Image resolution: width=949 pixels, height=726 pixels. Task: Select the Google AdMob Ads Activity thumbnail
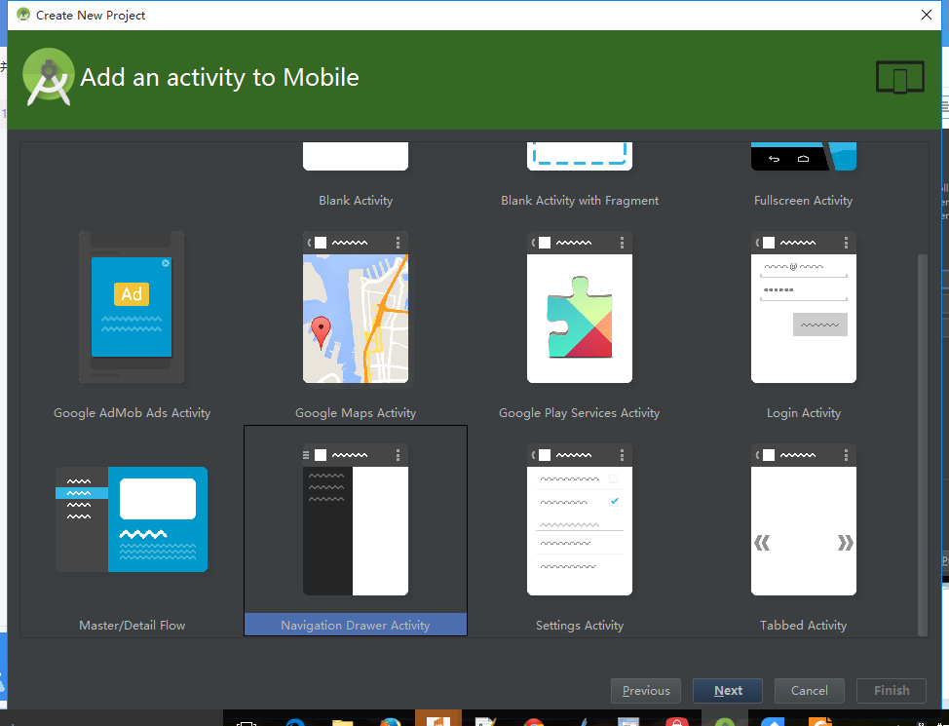(x=132, y=307)
